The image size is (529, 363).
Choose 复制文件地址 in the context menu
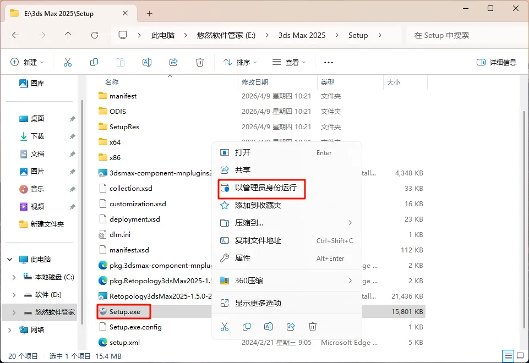286,240
